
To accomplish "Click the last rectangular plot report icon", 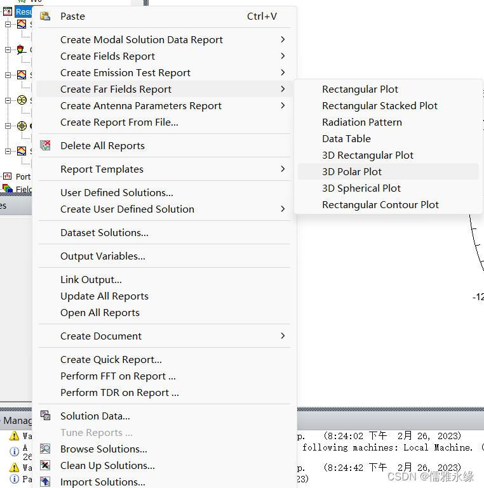I will point(22,151).
